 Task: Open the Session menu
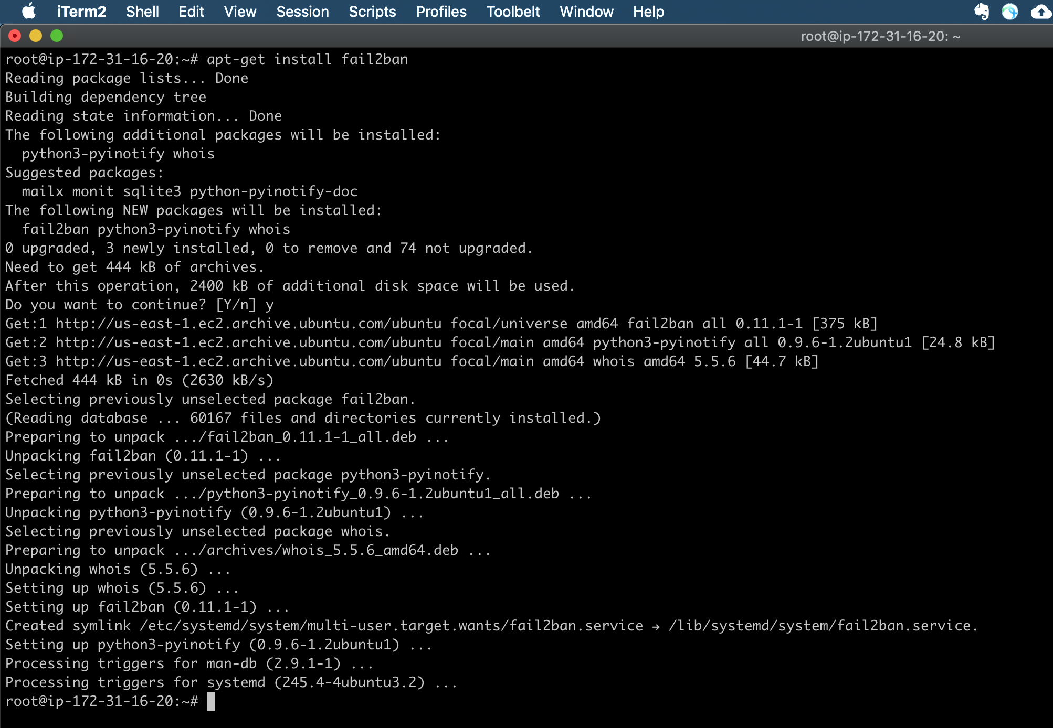pyautogui.click(x=302, y=12)
